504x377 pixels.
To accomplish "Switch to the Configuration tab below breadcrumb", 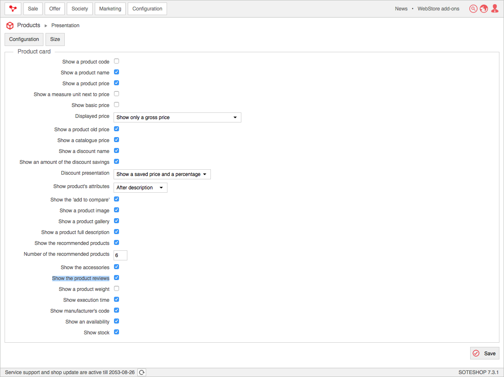I will [24, 39].
